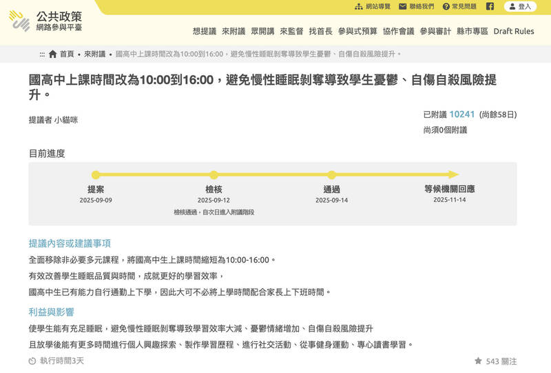
Task: Navigate to 協作會議 page
Action: (x=398, y=31)
